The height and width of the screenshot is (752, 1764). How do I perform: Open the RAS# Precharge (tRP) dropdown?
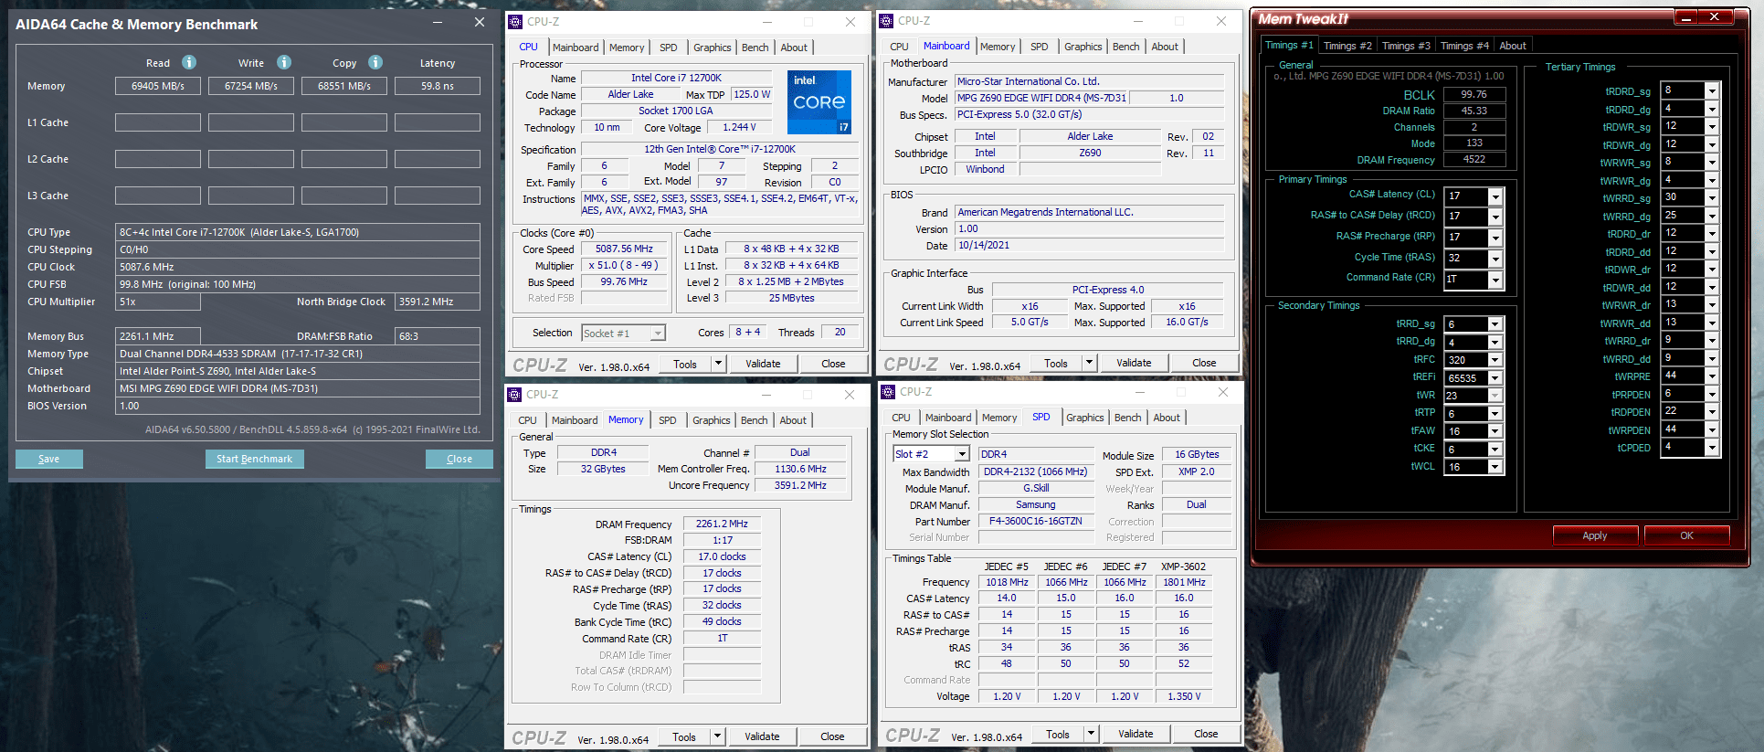(x=1495, y=238)
